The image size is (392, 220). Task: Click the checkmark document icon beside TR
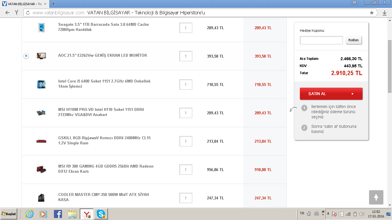309,213
